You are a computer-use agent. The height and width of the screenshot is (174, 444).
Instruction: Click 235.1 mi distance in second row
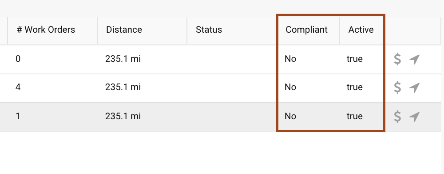(x=123, y=87)
